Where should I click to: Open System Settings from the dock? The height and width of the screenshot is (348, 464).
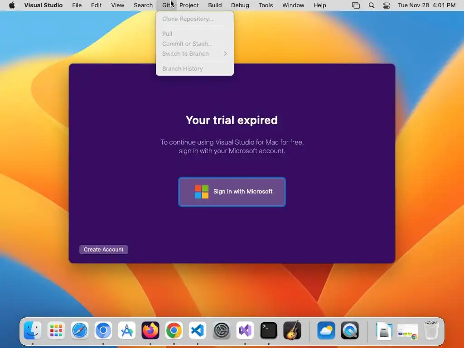point(221,330)
